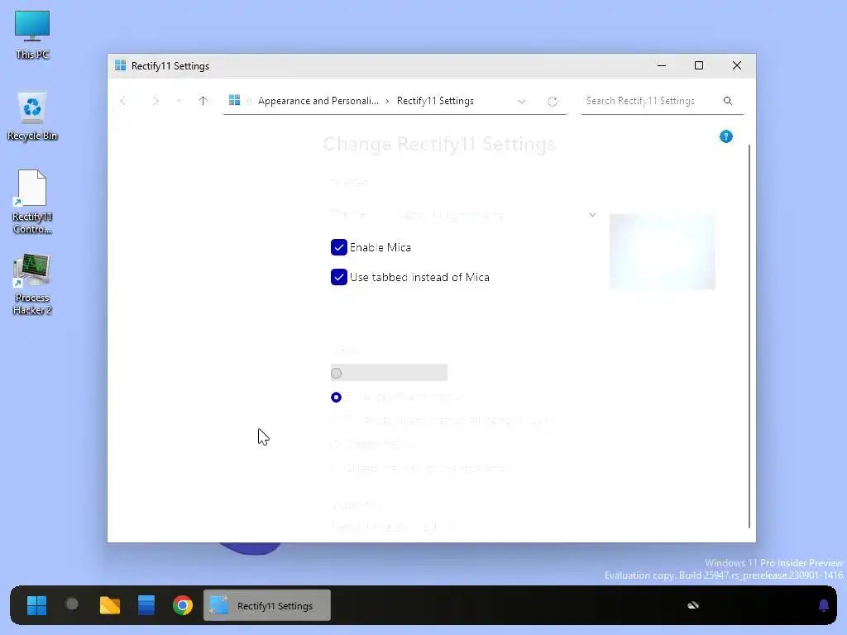Screen dimensions: 847x635
Task: Close the Rectify11 Settings window
Action: (737, 65)
